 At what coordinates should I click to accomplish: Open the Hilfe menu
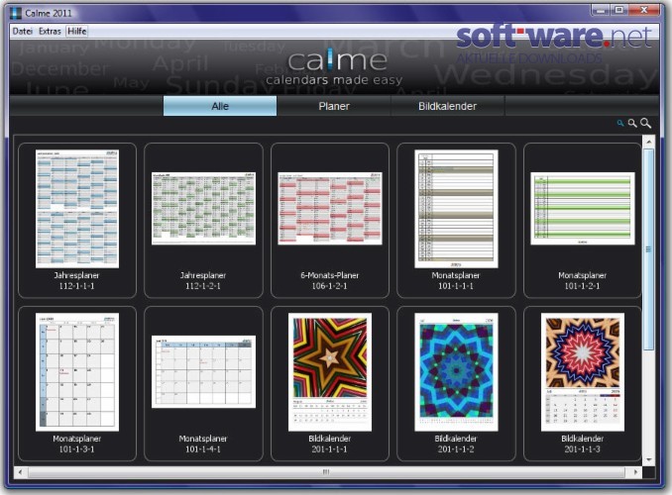[77, 32]
